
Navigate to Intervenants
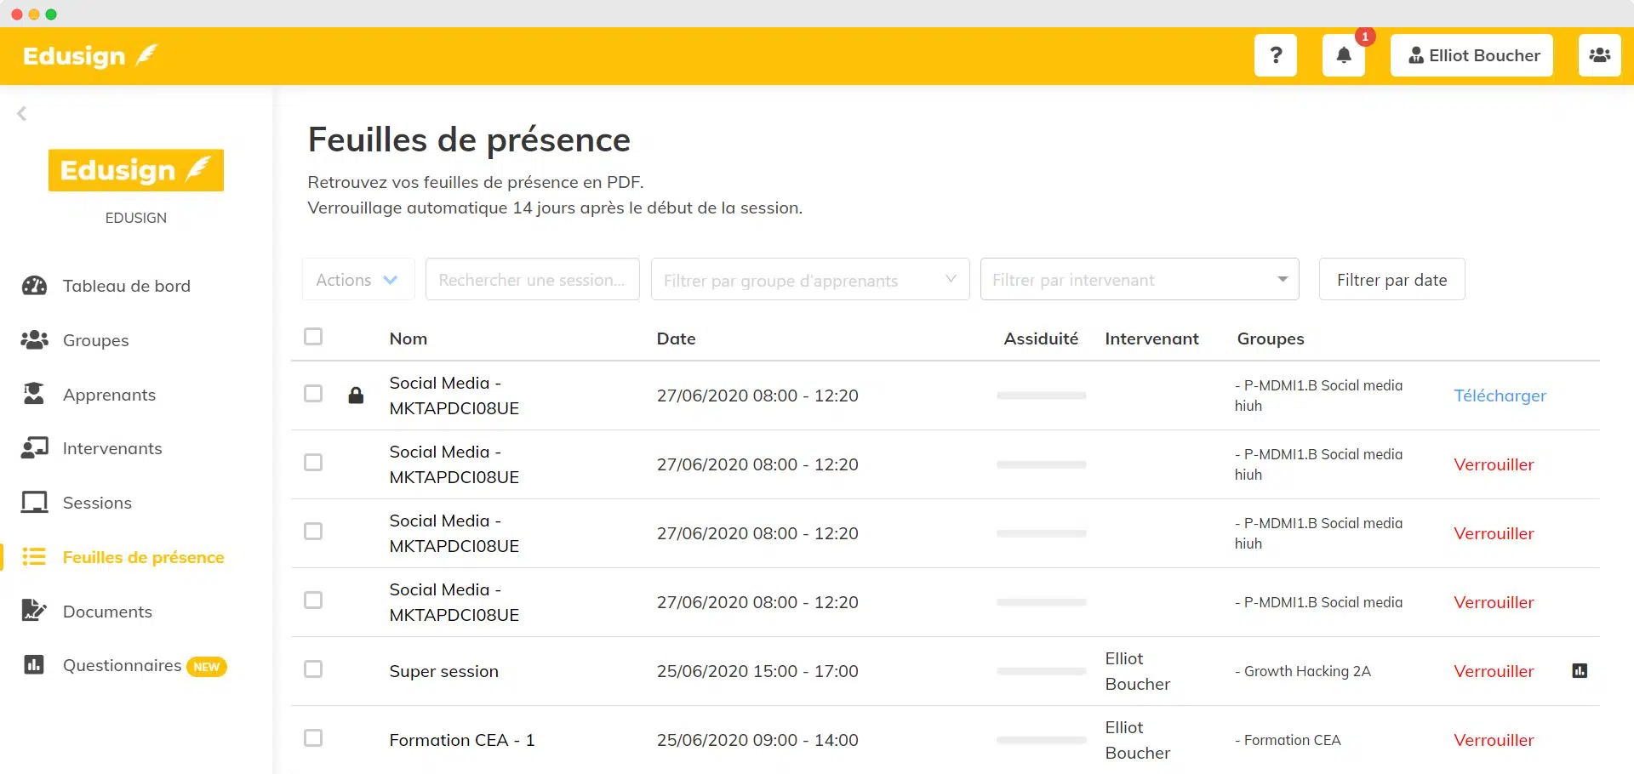(x=112, y=448)
